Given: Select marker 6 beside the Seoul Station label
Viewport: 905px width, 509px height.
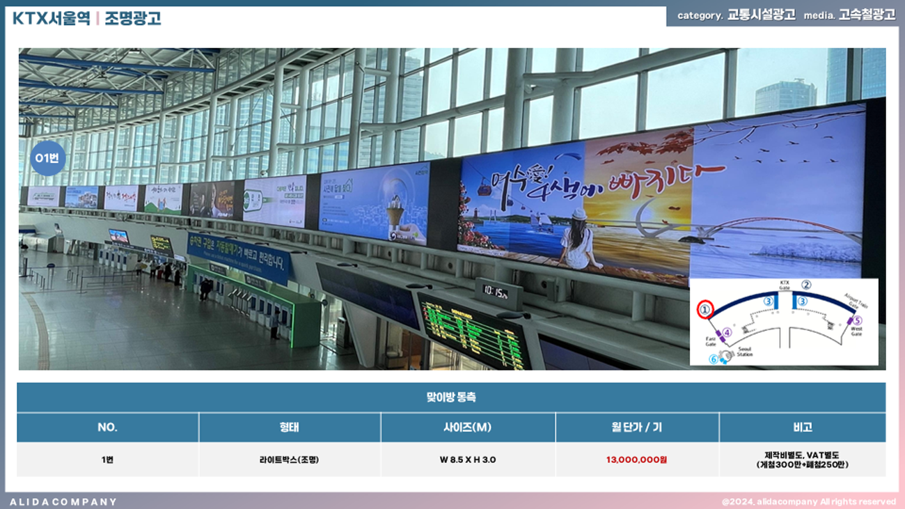Looking at the screenshot, I should 713,359.
